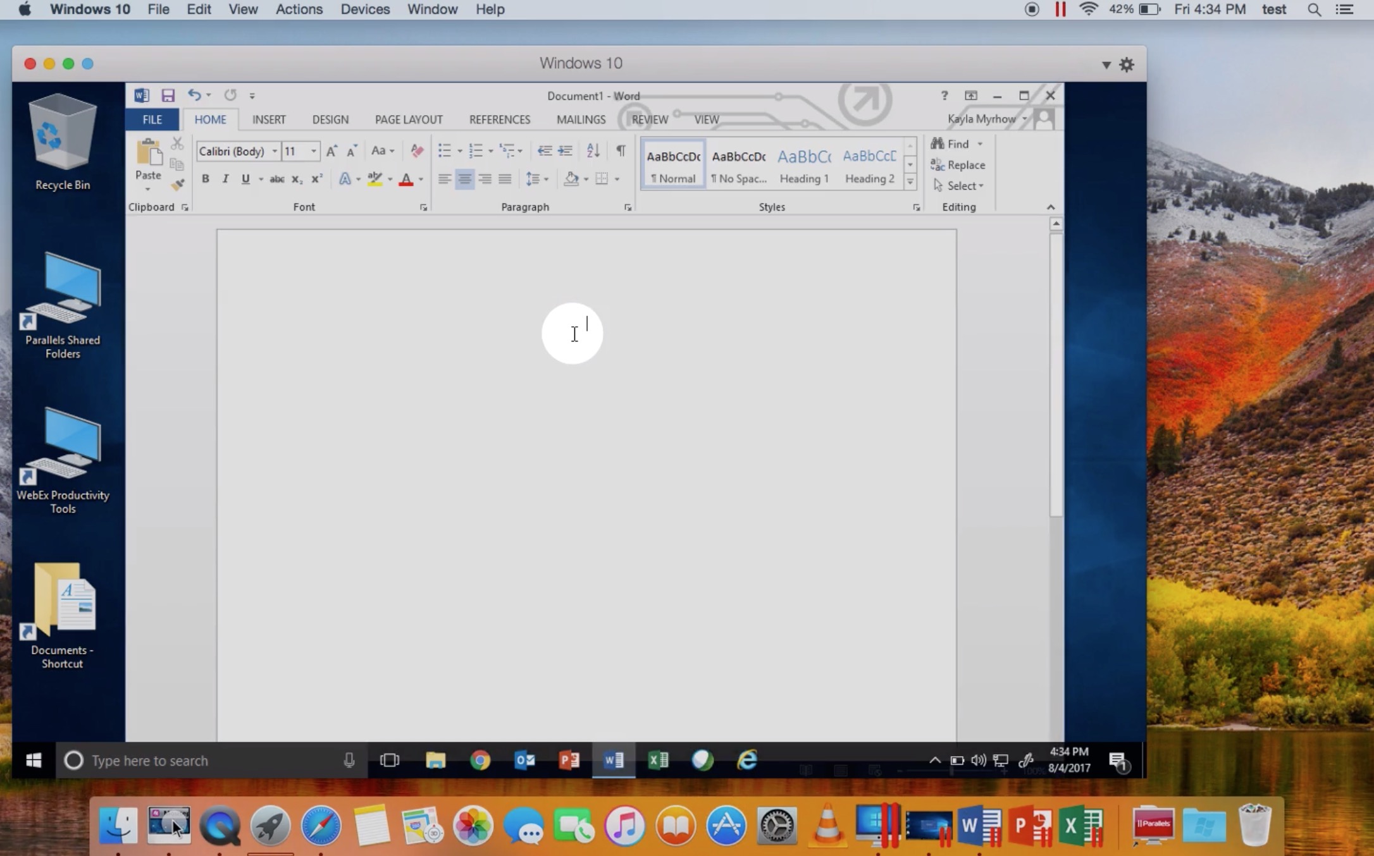Open the Font dialog launcher
The image size is (1374, 856).
(423, 207)
